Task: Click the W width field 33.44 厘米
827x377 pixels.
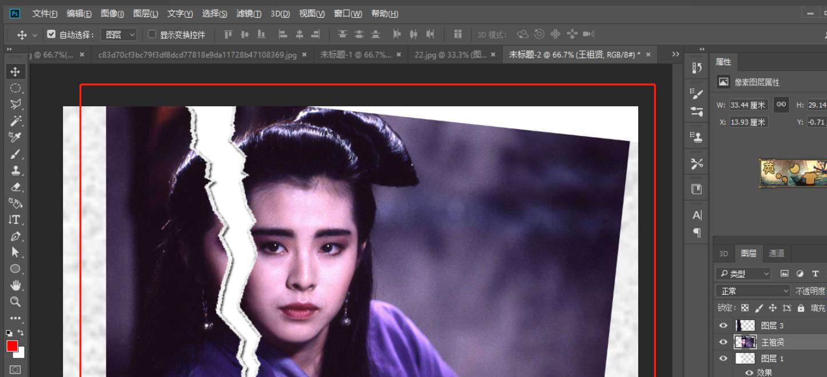Action: [x=749, y=105]
